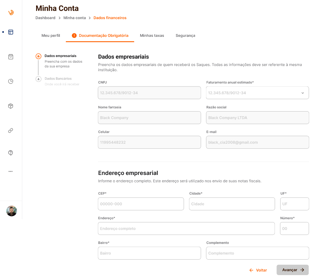Click the E-mail field
Screen dimensions: 320x278
tap(258, 142)
